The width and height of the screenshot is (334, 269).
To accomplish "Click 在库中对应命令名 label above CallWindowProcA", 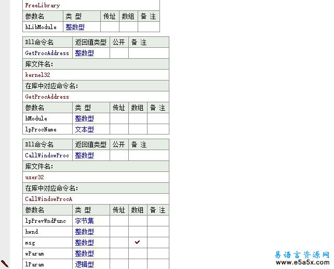I will click(51, 188).
